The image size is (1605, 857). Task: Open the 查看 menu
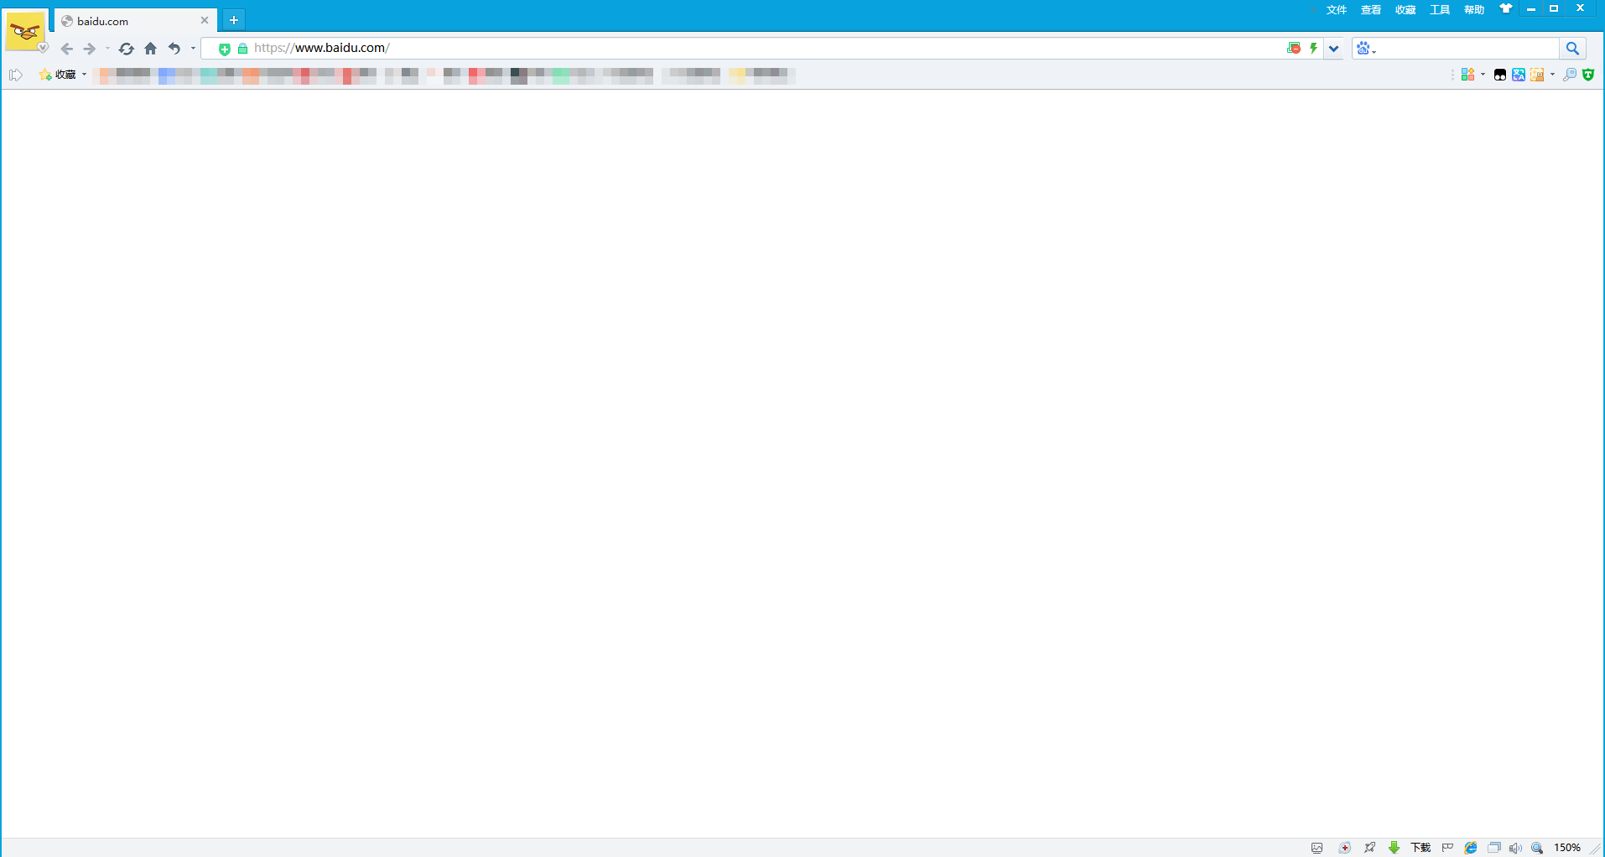[x=1371, y=10]
